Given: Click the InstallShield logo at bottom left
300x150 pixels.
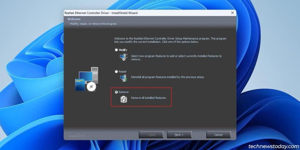Looking at the screenshot, I should coord(76,135).
